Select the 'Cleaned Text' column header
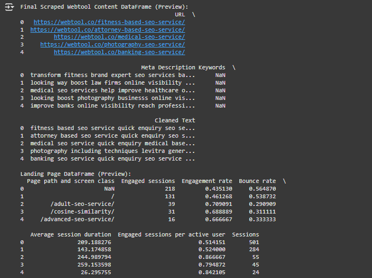Image resolution: width=372 pixels, height=278 pixels. (x=175, y=121)
